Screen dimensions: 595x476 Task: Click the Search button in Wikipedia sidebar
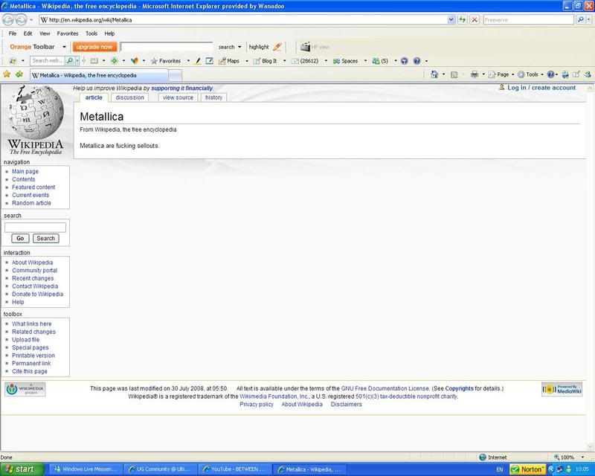click(45, 239)
